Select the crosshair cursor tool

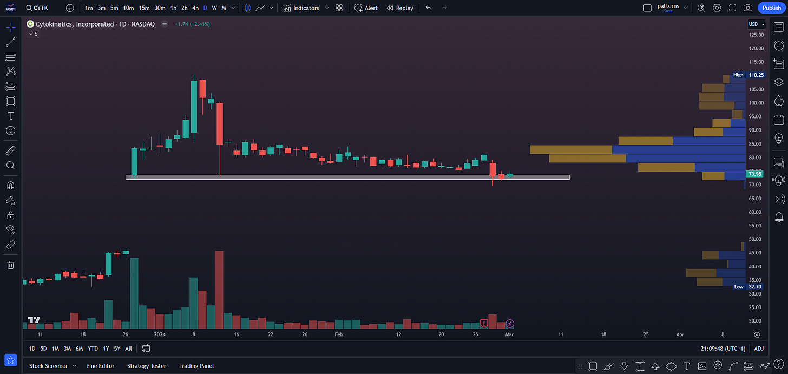click(x=11, y=27)
